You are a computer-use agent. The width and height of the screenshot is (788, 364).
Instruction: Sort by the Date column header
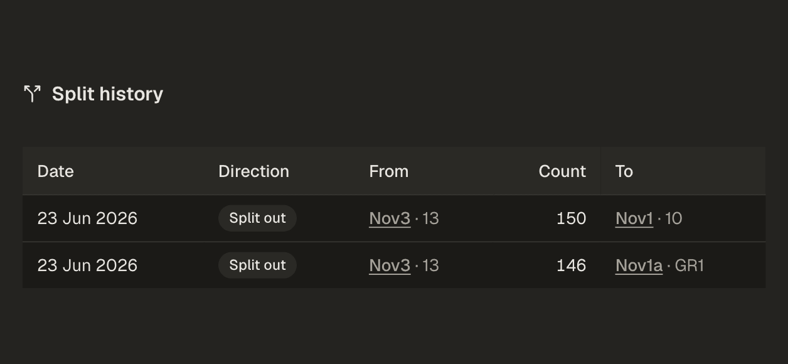click(55, 171)
